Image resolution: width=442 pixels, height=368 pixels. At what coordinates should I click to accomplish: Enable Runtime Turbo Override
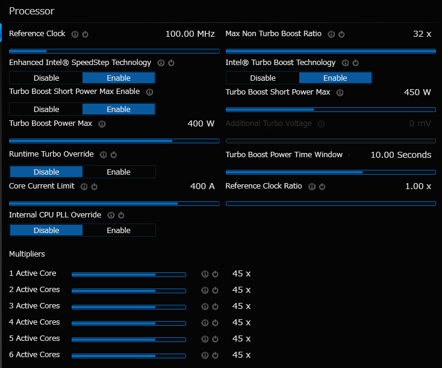coord(119,172)
